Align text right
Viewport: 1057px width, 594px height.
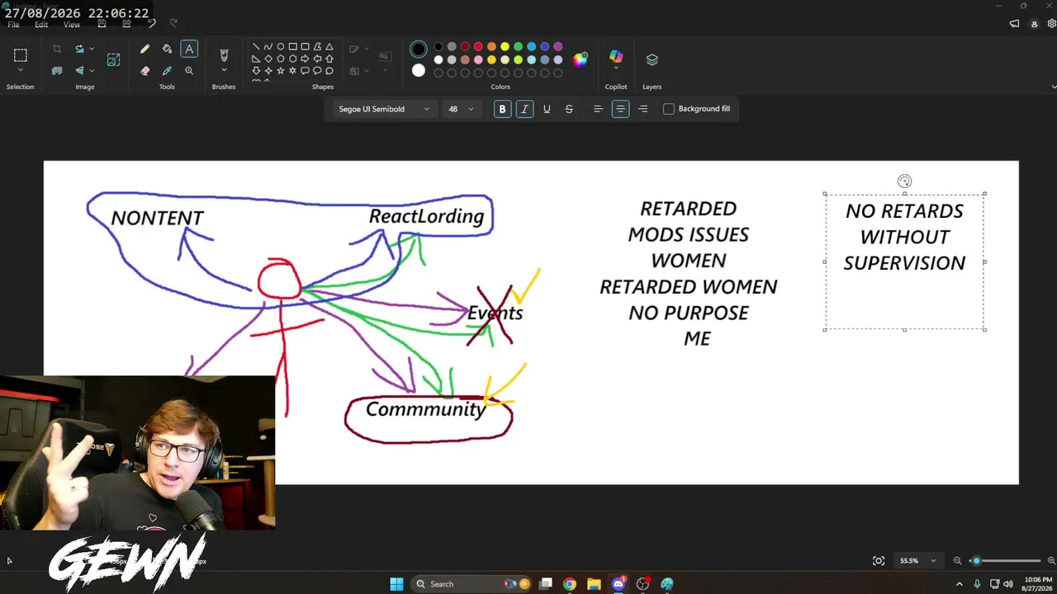click(642, 109)
